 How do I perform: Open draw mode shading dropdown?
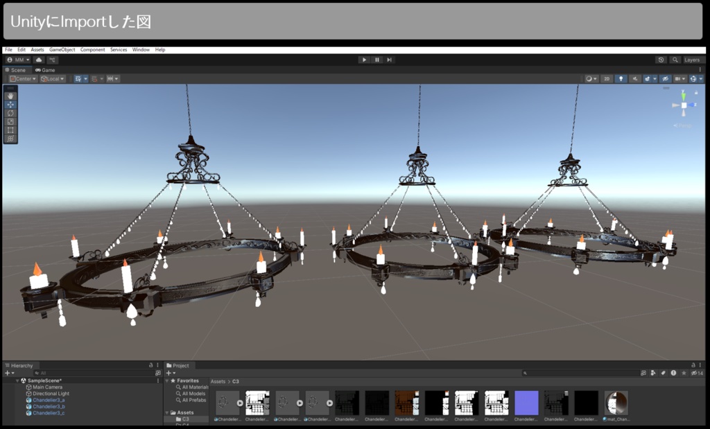coord(591,79)
